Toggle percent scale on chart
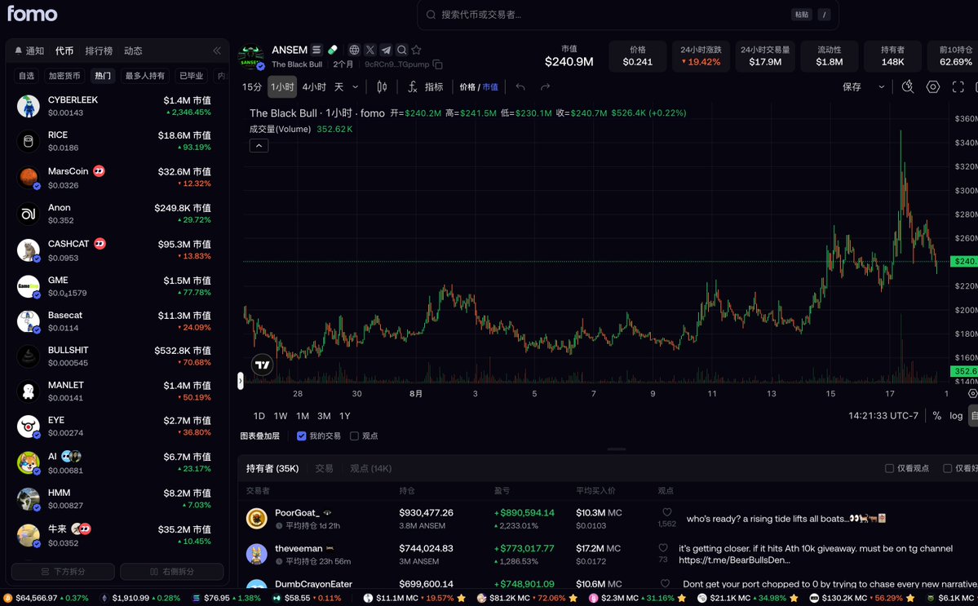The width and height of the screenshot is (978, 606). (937, 416)
